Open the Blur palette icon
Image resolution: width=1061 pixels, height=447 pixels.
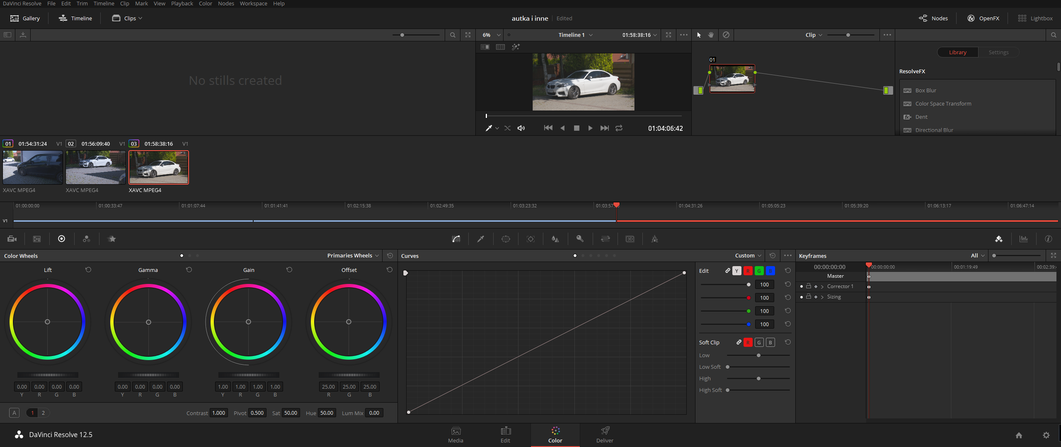555,239
